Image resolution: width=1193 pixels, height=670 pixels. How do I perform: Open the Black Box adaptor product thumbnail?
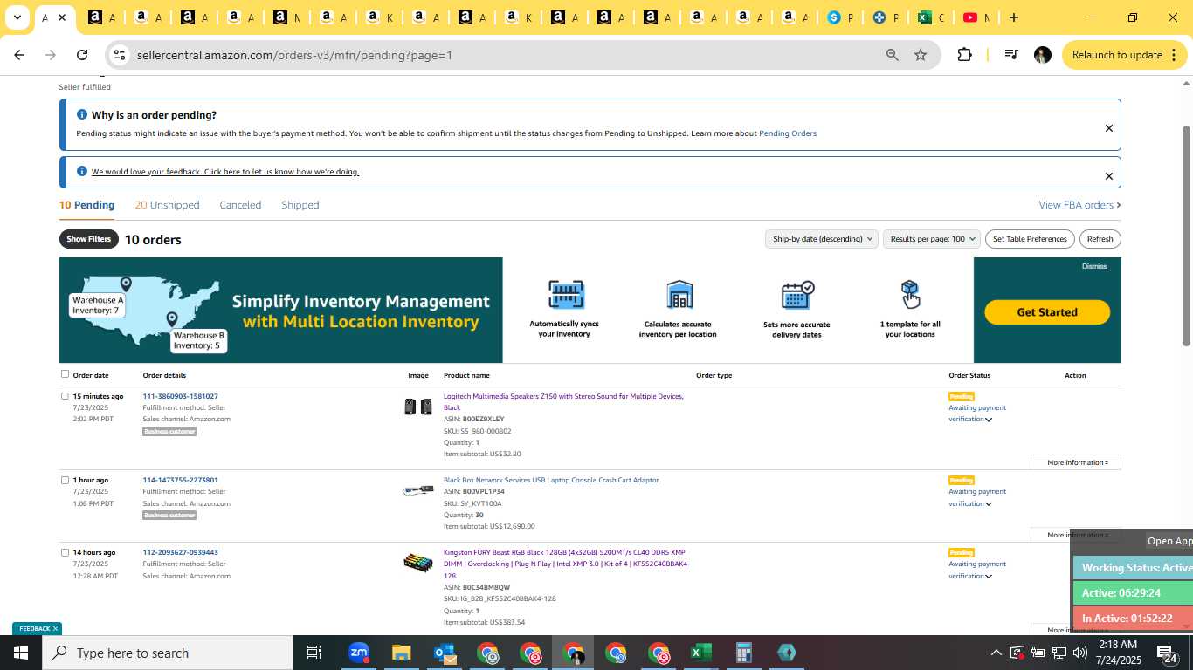[x=418, y=490]
